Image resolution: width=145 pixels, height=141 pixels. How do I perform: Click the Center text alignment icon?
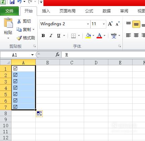click(136, 35)
